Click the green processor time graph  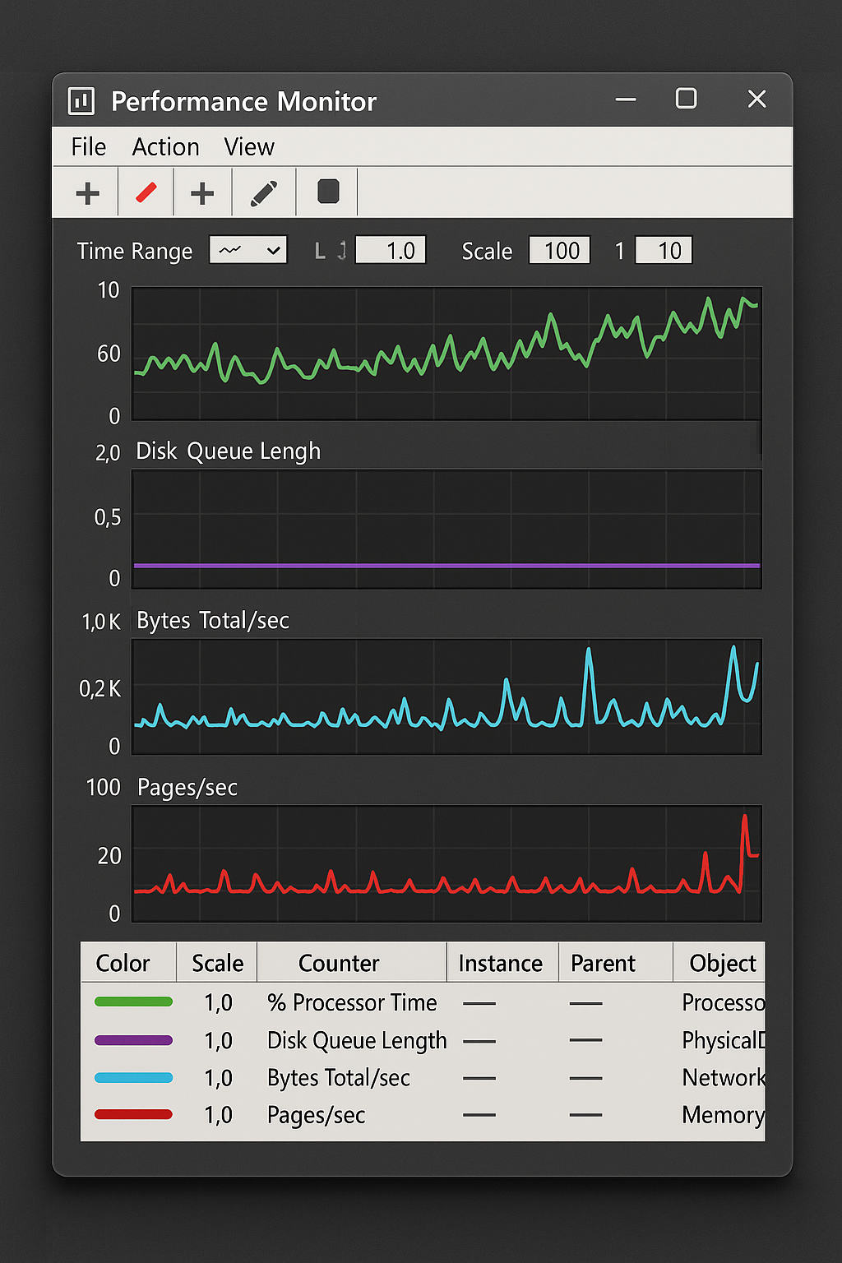click(446, 354)
